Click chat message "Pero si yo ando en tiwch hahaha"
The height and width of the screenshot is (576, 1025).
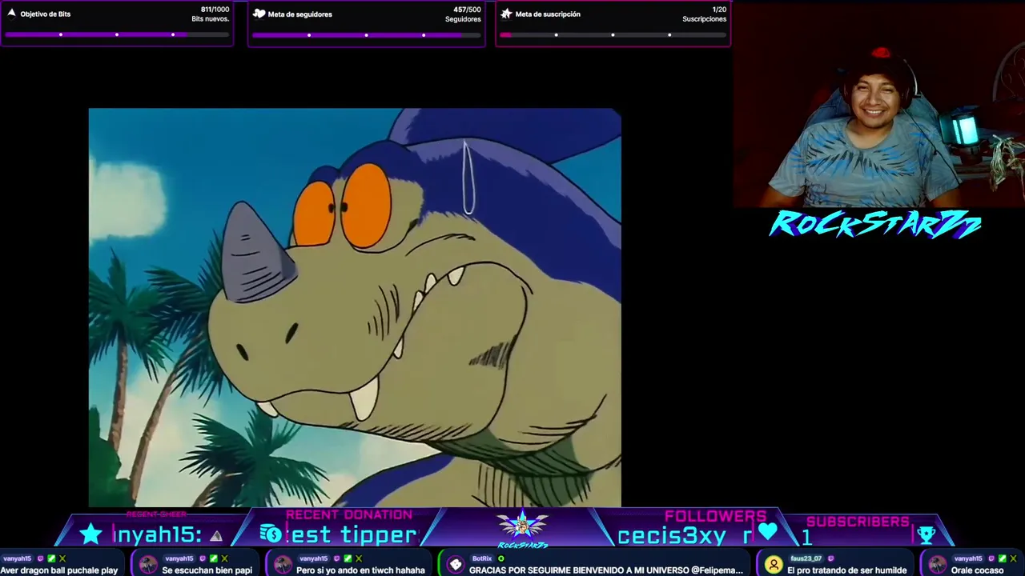click(360, 570)
